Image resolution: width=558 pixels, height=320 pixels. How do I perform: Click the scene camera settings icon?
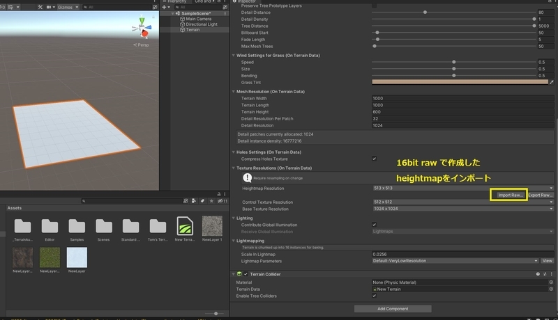(49, 7)
